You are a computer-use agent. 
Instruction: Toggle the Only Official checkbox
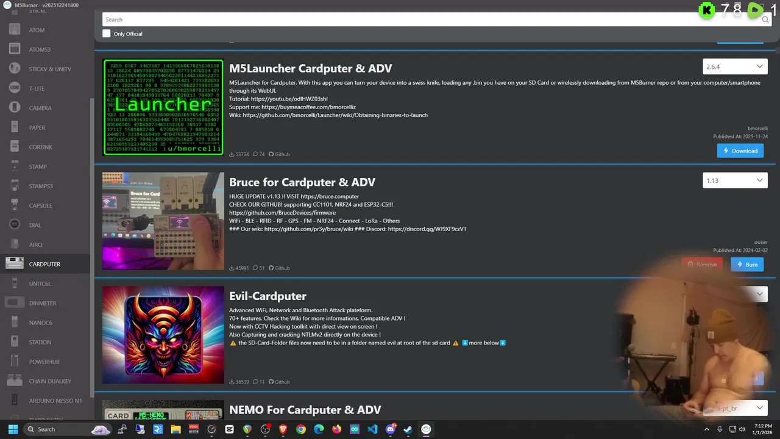coord(107,34)
